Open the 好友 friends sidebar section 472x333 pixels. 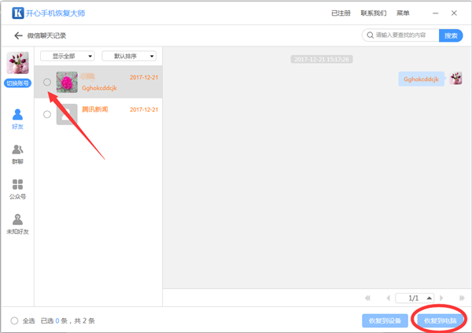click(x=17, y=119)
